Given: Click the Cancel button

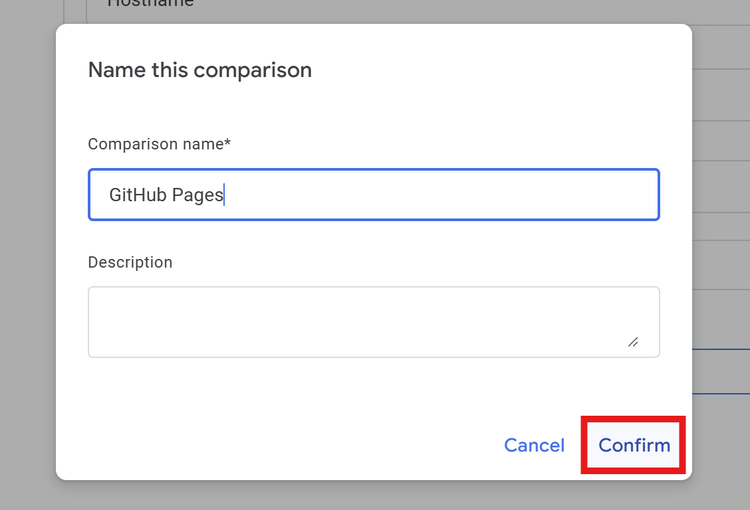Looking at the screenshot, I should [535, 445].
